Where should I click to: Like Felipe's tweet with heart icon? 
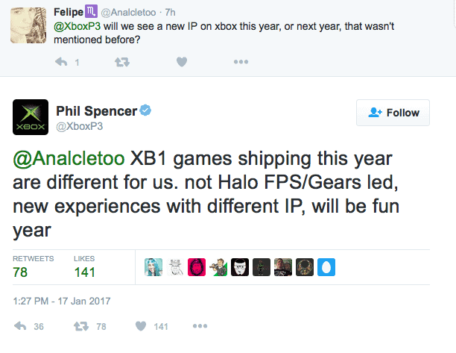(x=180, y=62)
